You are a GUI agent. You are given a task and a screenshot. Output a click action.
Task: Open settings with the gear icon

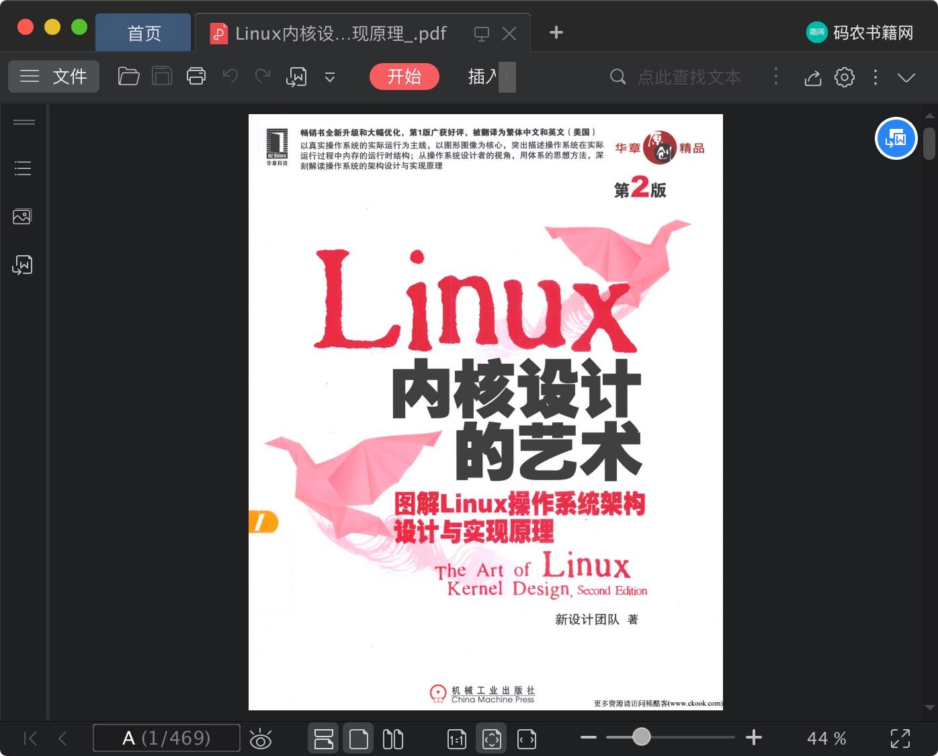[845, 77]
